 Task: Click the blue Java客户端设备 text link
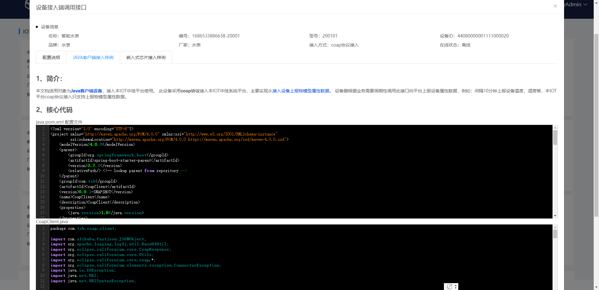[86, 91]
